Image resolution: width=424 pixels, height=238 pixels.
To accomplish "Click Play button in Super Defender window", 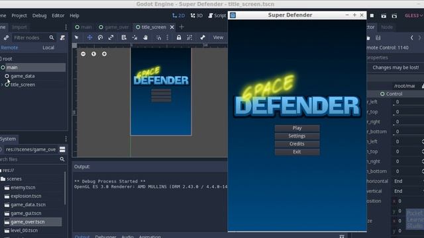I will pyautogui.click(x=297, y=128).
